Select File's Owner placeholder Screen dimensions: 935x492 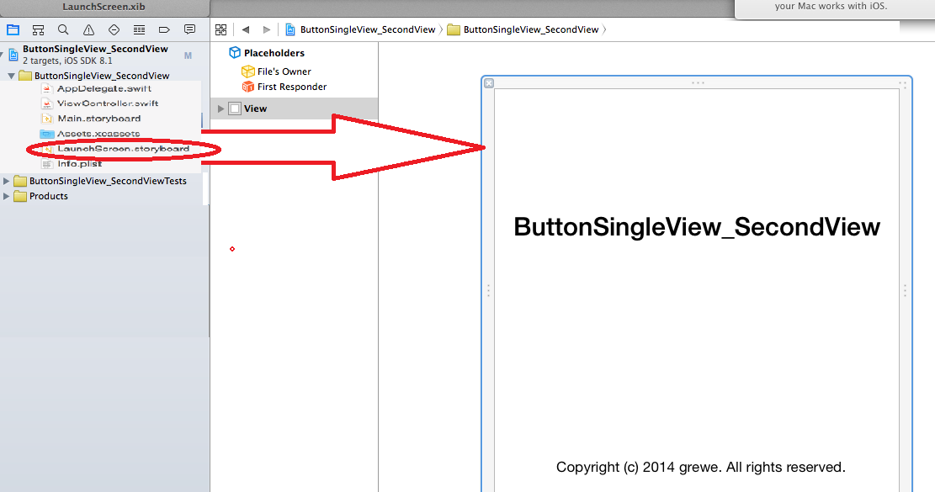pos(284,71)
